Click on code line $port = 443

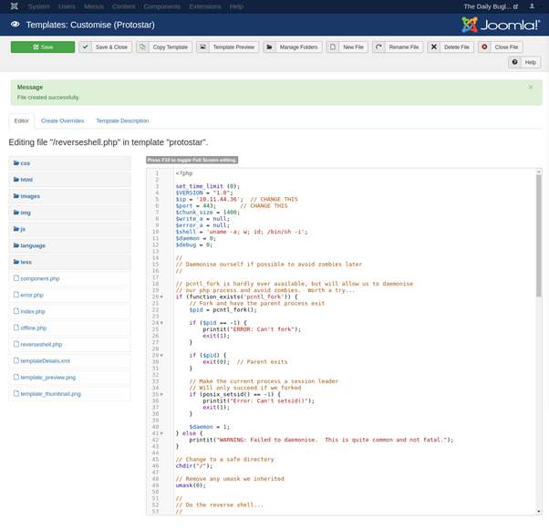click(196, 206)
